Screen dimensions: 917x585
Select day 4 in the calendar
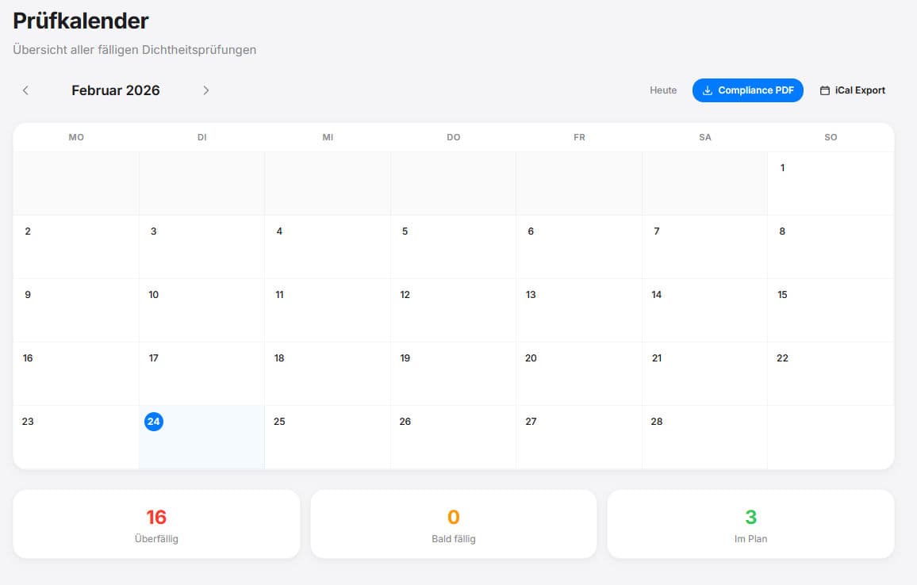328,247
